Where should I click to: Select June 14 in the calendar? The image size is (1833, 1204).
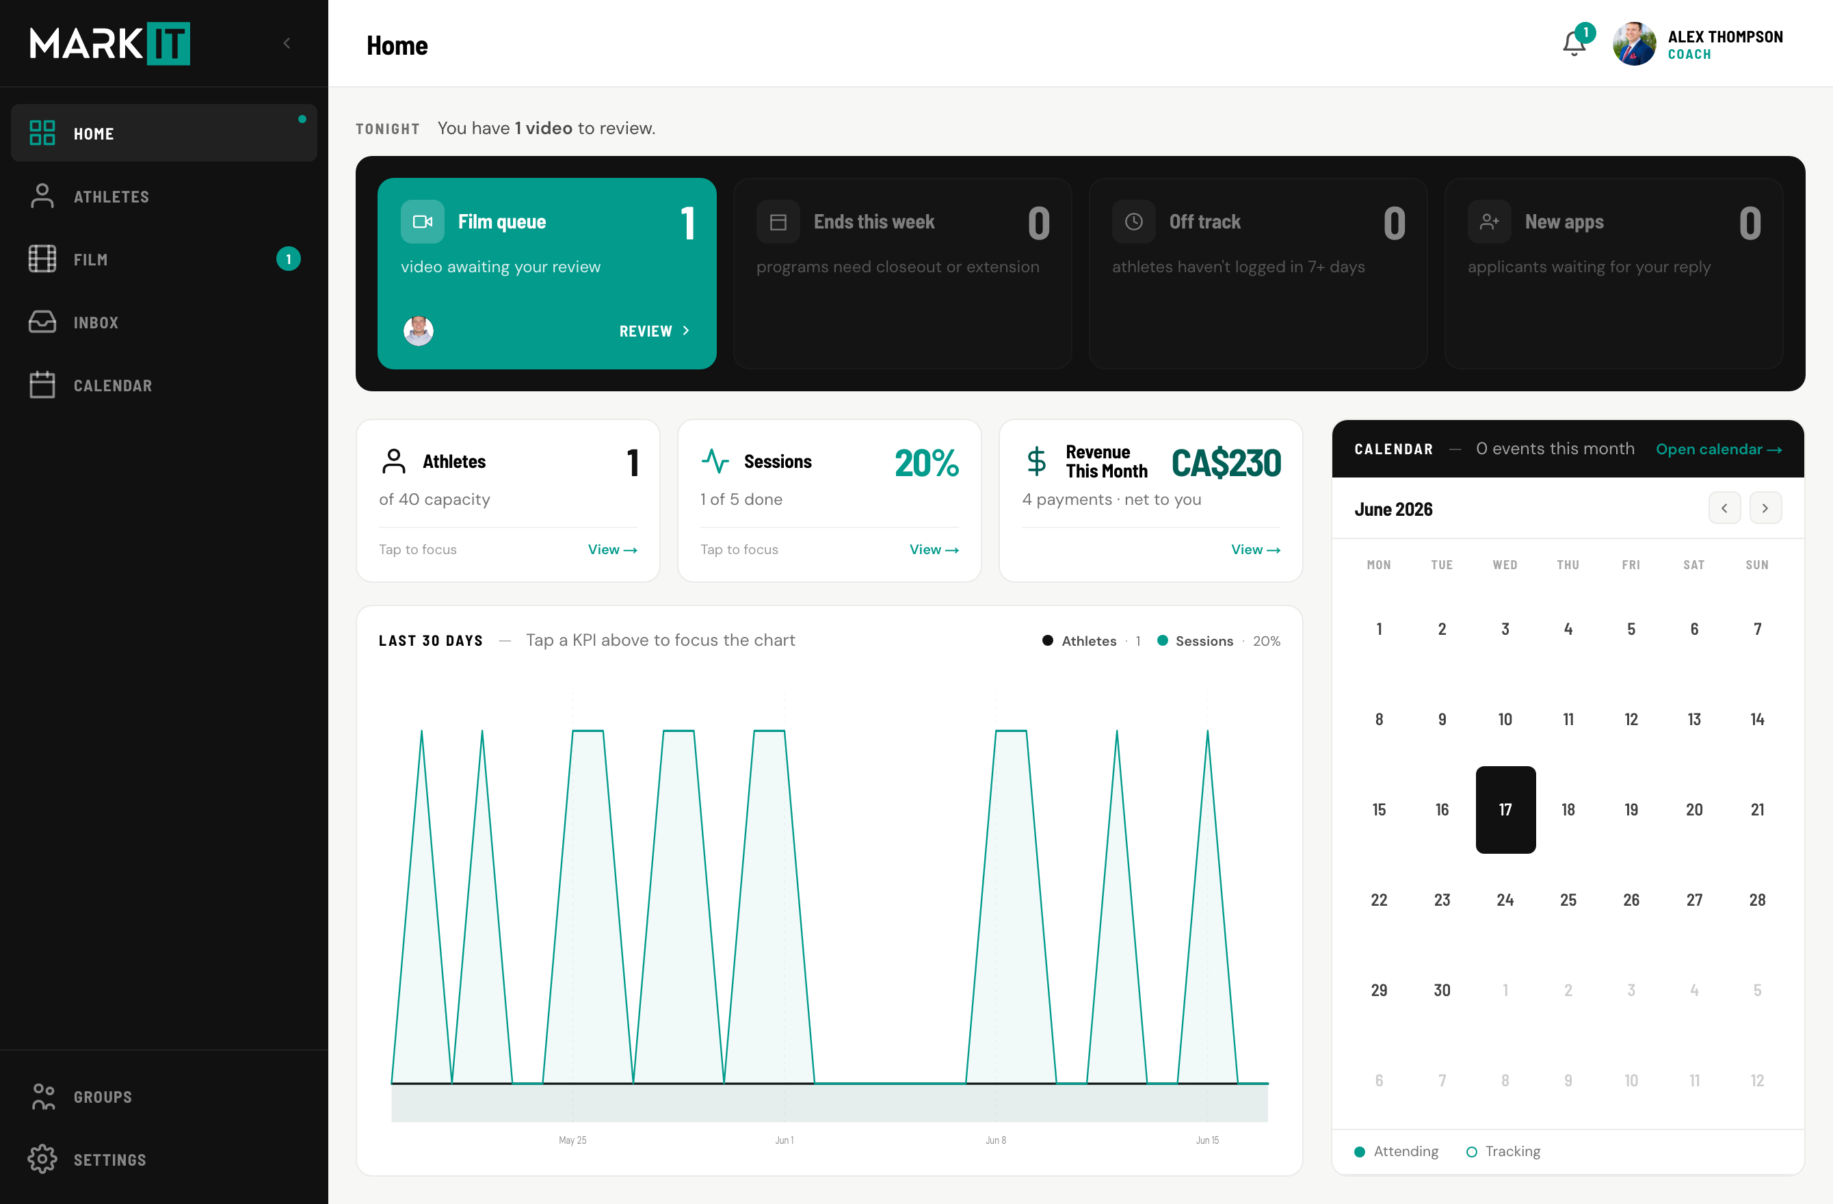click(1757, 720)
